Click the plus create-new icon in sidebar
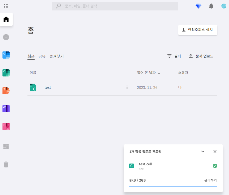Screen dimensions: 229x195 6,37
